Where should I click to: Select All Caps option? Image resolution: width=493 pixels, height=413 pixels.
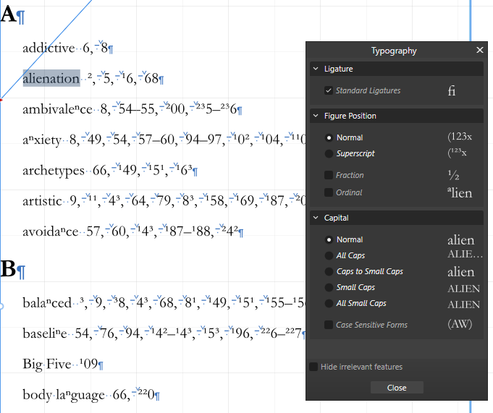[329, 255]
